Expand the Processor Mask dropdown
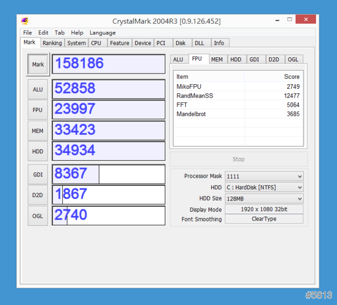 pos(264,176)
